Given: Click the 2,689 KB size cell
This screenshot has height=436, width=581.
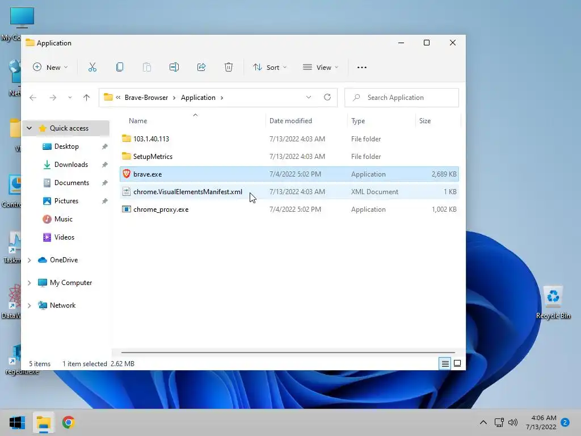Looking at the screenshot, I should click(x=444, y=174).
